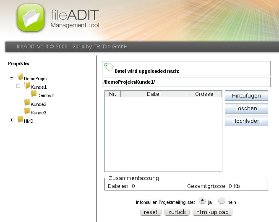Collapse the Kunde1 tree node
Viewport: 279px width, 222px height.
tap(18, 86)
